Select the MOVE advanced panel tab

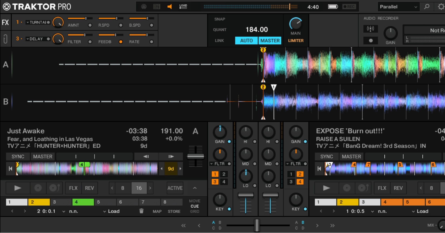(195, 201)
